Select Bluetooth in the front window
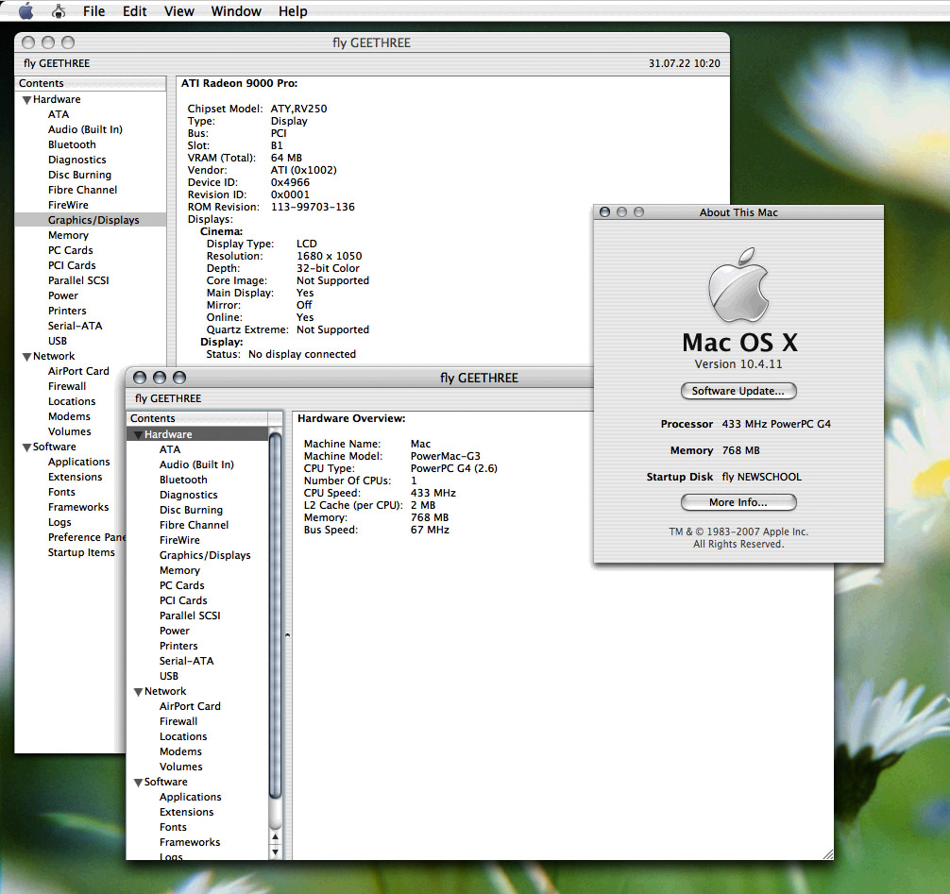 (183, 480)
